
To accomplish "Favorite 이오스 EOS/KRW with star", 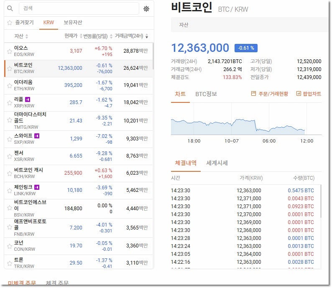I will coord(10,51).
